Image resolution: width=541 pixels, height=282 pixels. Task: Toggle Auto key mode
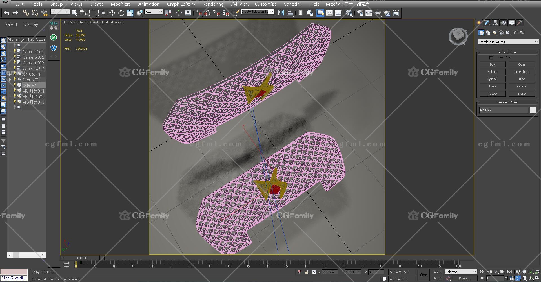437,272
